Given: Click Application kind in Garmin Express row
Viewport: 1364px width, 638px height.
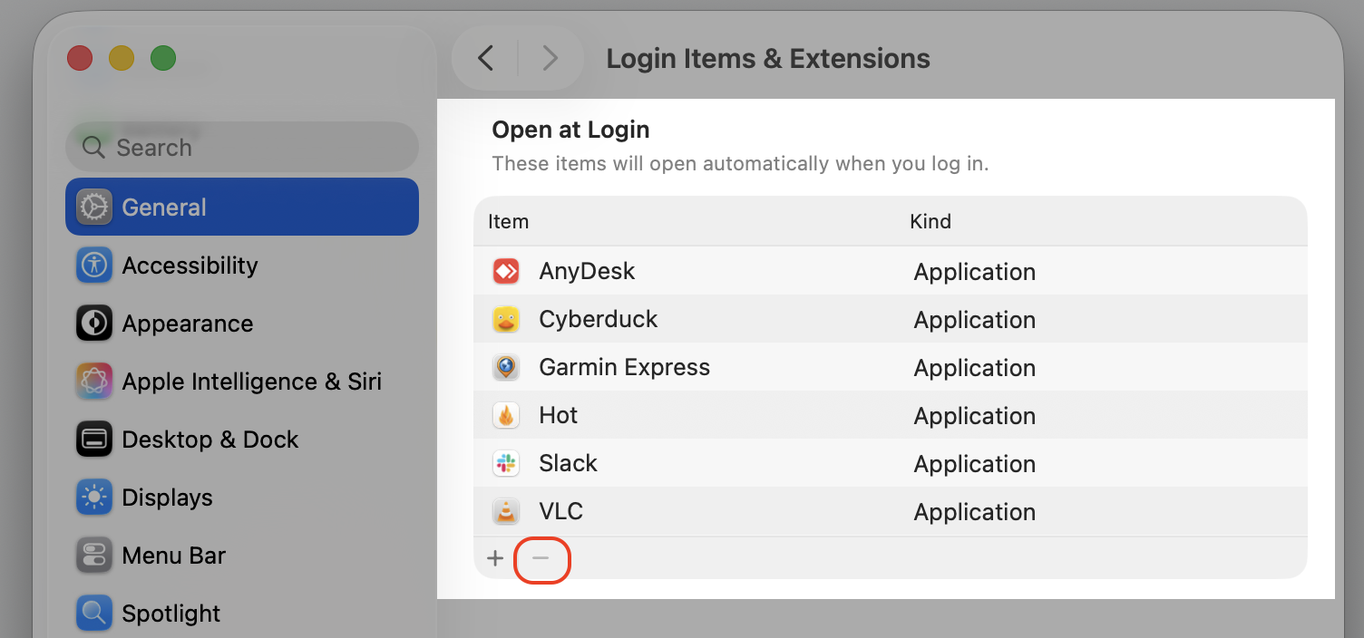Looking at the screenshot, I should [975, 368].
